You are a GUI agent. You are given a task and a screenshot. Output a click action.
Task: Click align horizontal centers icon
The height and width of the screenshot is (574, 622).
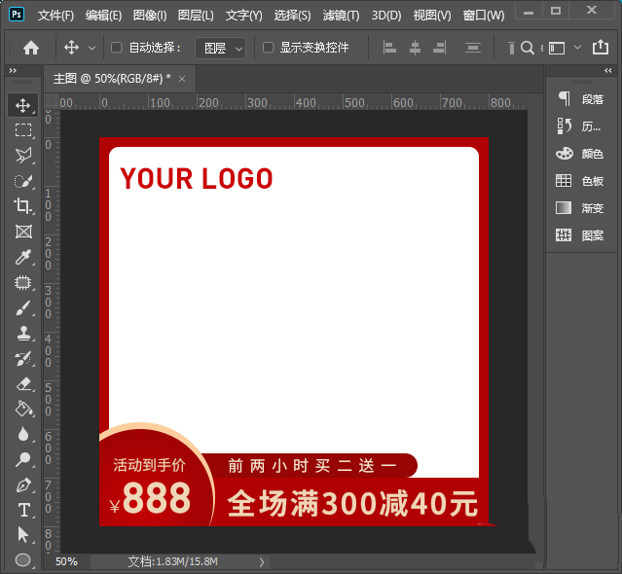[x=415, y=48]
